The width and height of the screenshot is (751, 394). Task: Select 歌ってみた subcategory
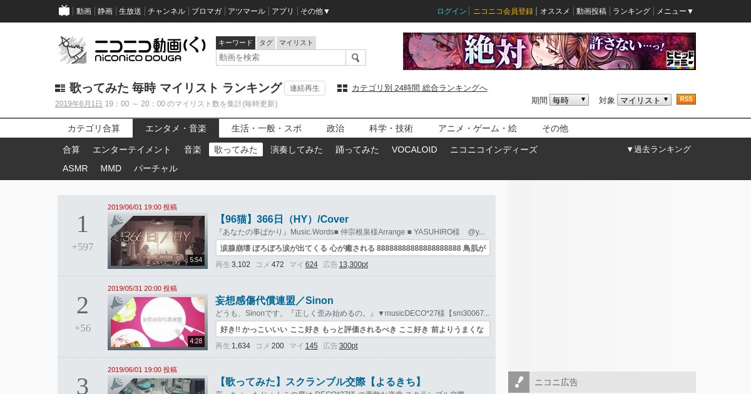tap(236, 149)
